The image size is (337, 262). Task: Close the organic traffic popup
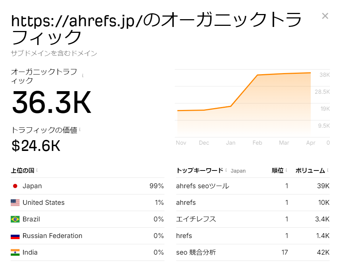pyautogui.click(x=325, y=15)
